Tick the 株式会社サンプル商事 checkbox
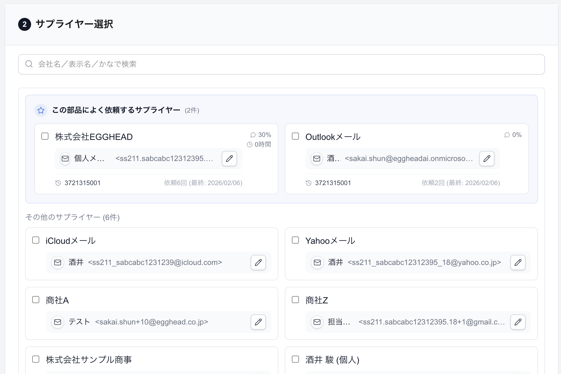 [x=36, y=359]
